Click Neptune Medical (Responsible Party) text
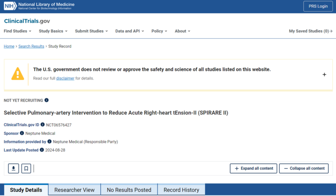 point(85,142)
